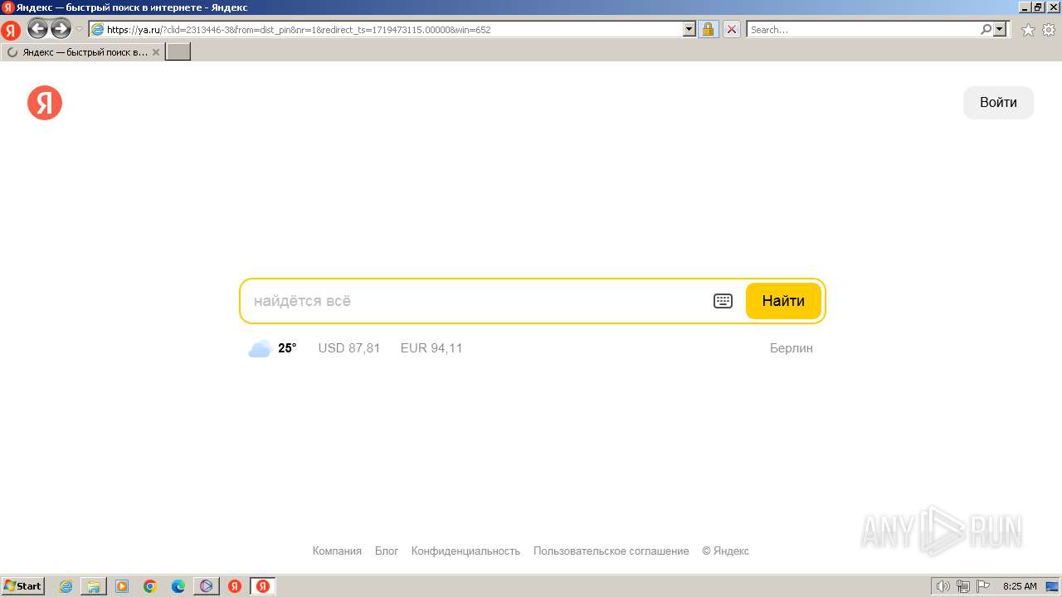The image size is (1062, 597).
Task: Open Internet Explorer from the taskbar
Action: coord(66,586)
